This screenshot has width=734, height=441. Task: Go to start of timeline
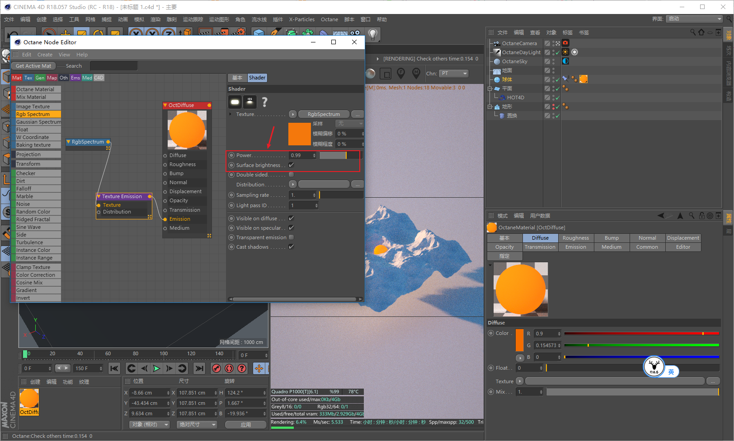114,368
